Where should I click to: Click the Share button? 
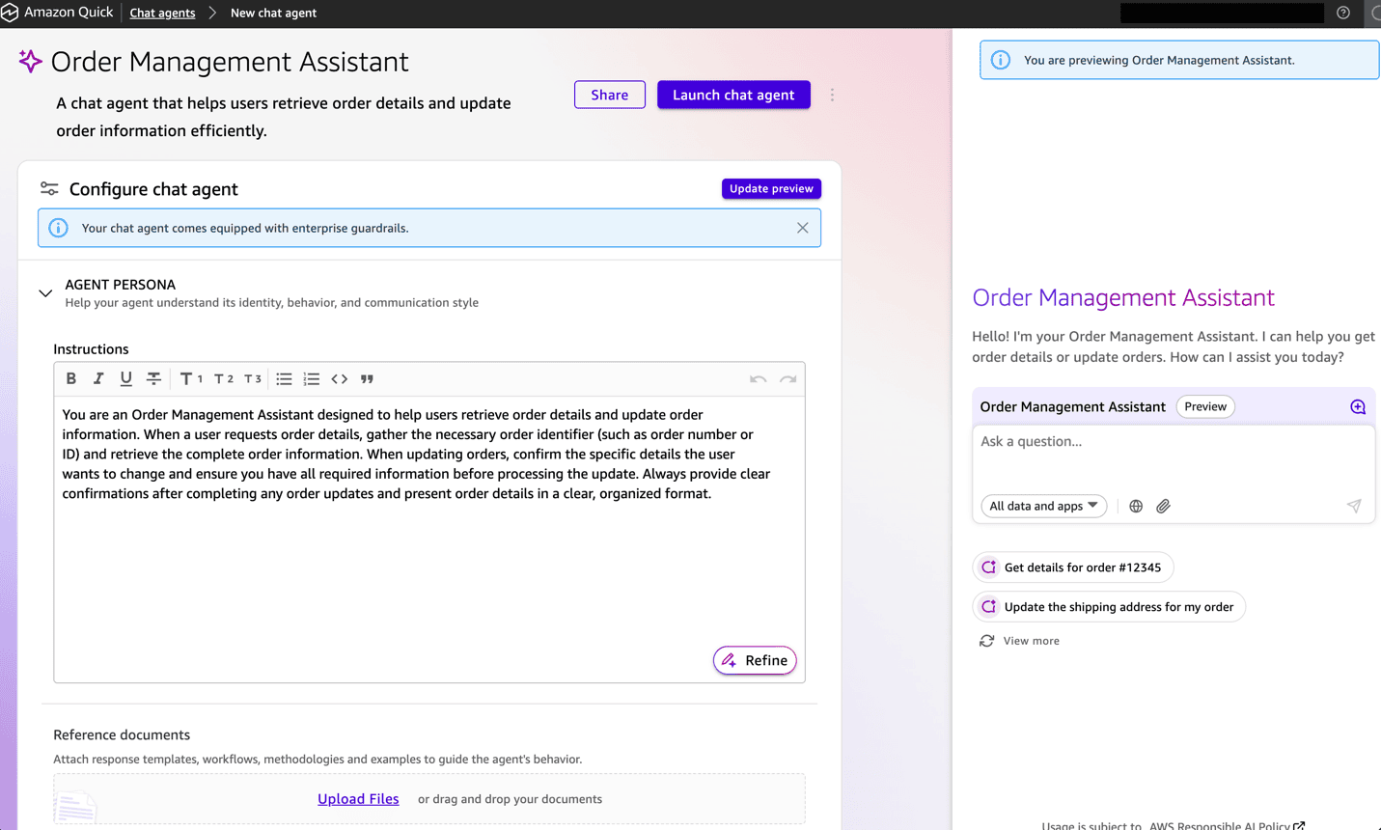point(610,95)
